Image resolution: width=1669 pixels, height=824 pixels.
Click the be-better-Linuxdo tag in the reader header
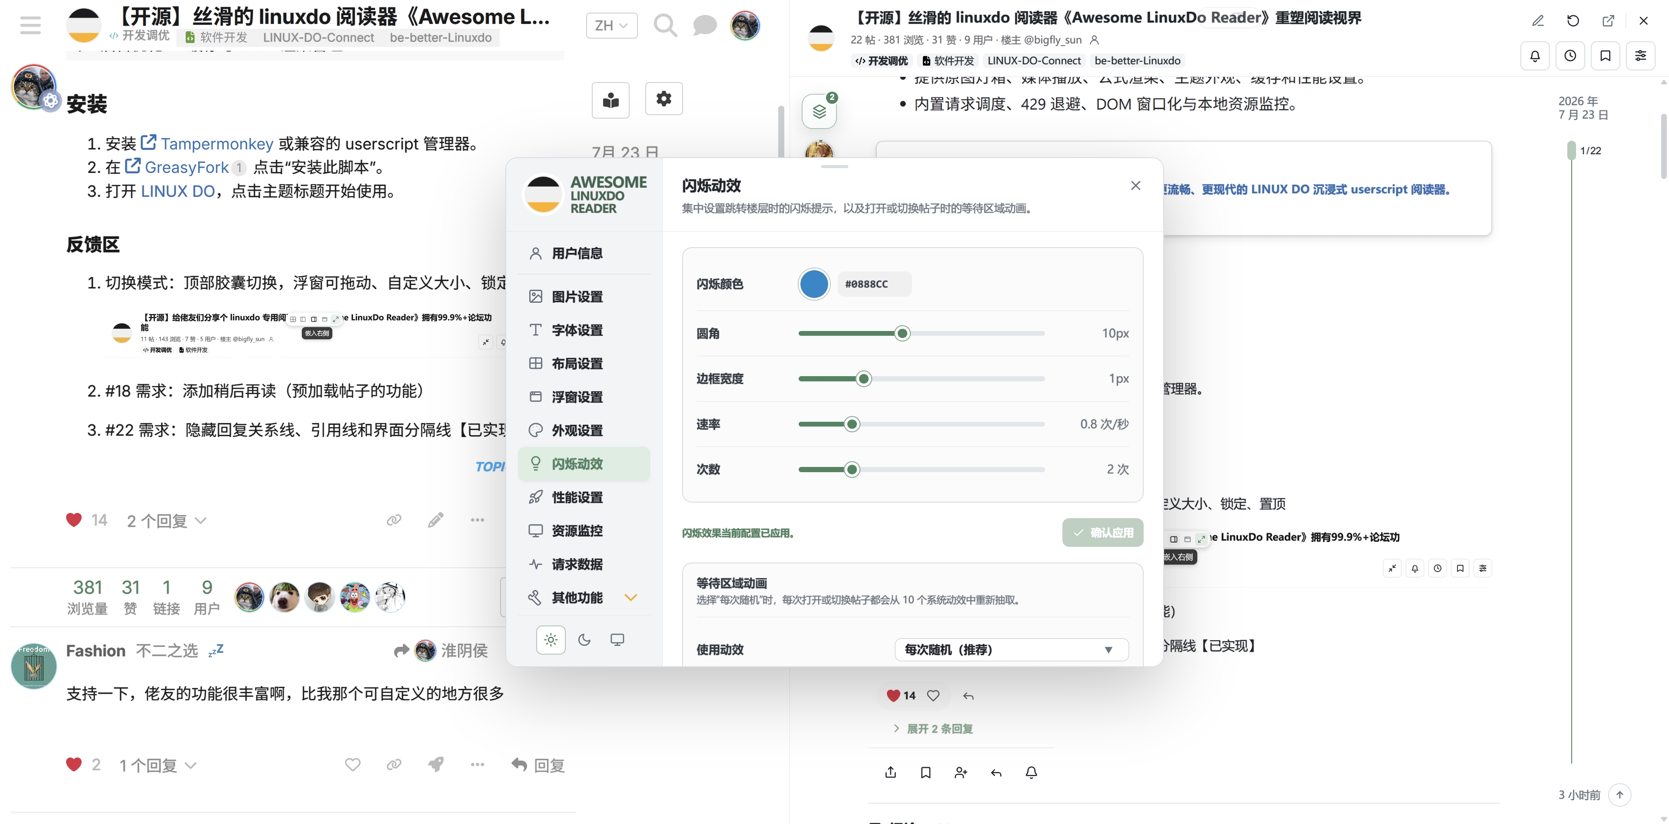(1137, 60)
